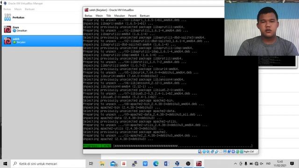Screen dimensions: 299x168
Task: Click the muted volume tray icon
Action: click(262, 164)
